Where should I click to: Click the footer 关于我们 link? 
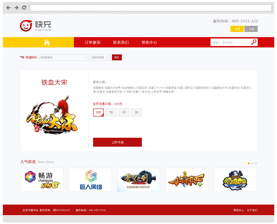coord(252,210)
